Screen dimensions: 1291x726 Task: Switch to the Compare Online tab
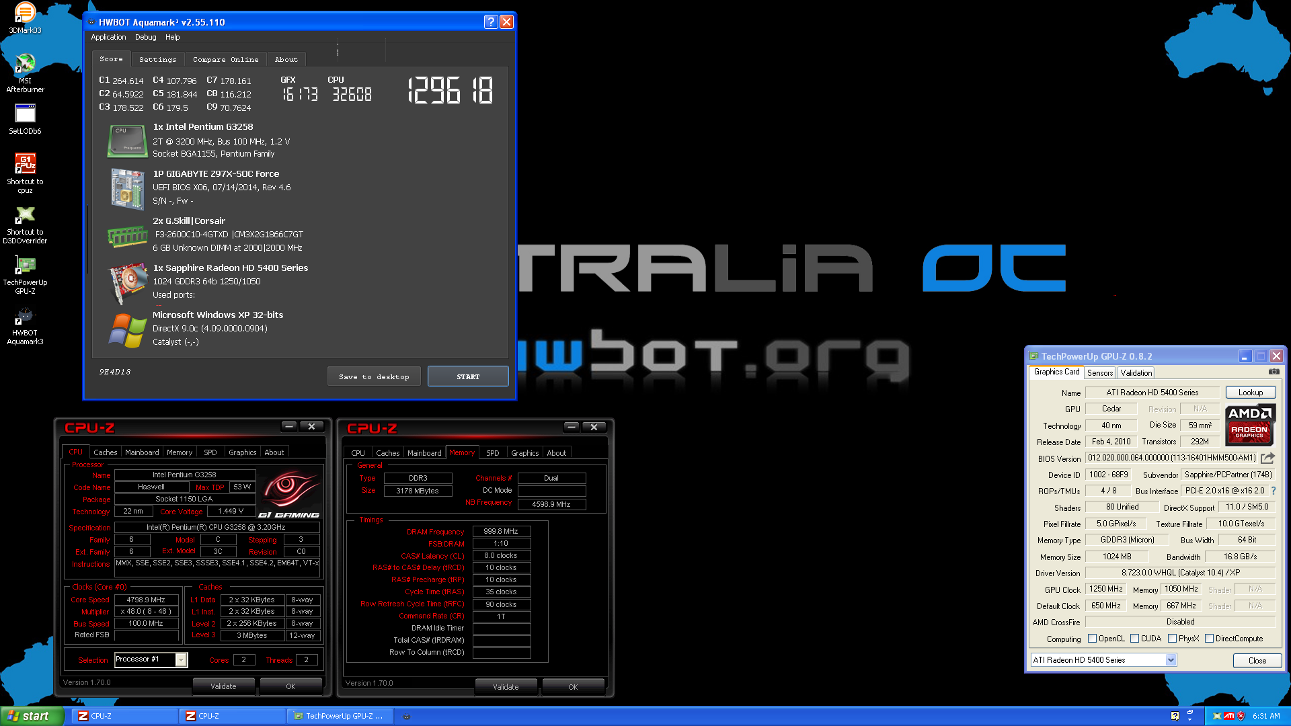click(225, 59)
